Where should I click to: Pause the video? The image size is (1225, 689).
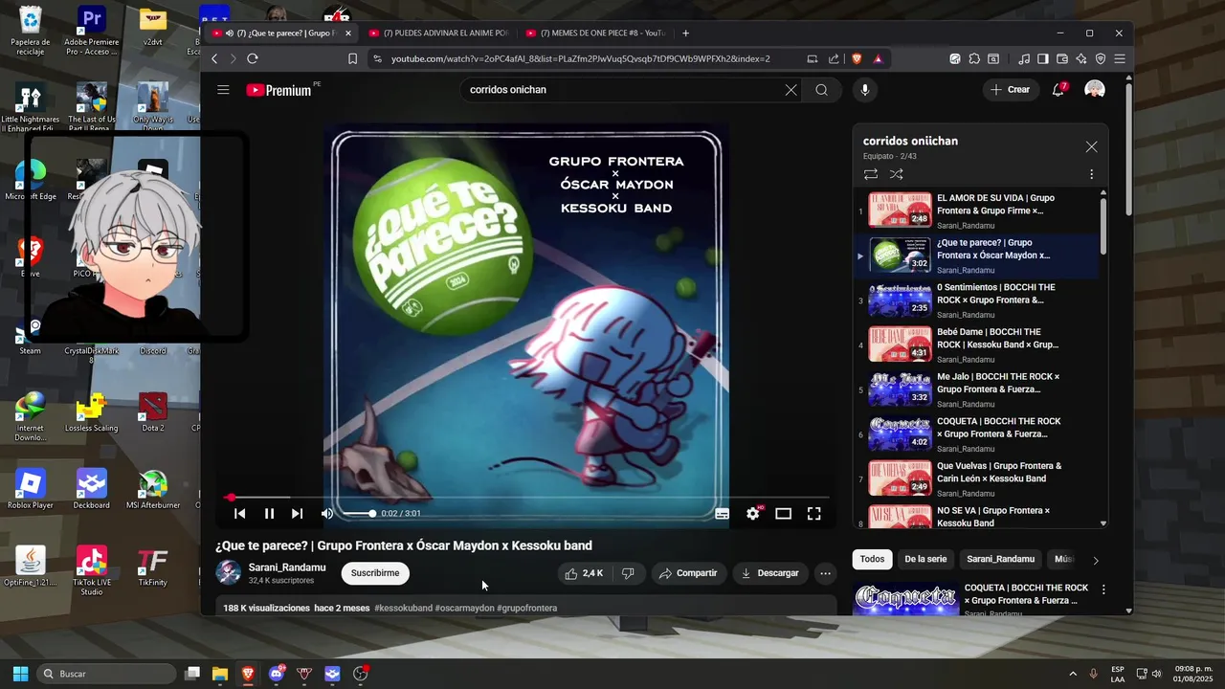coord(269,514)
